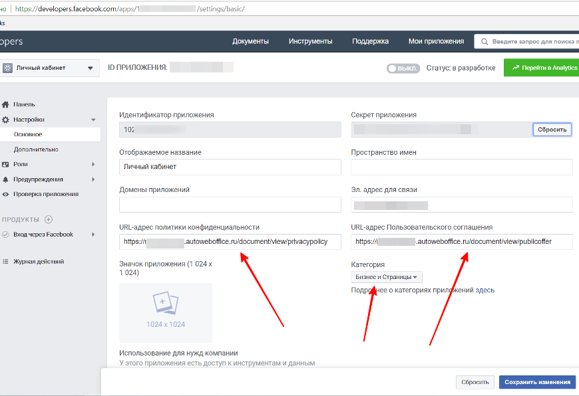Viewport: 579px width, 396px height.
Task: Click Сохранить изменения button
Action: (x=537, y=382)
